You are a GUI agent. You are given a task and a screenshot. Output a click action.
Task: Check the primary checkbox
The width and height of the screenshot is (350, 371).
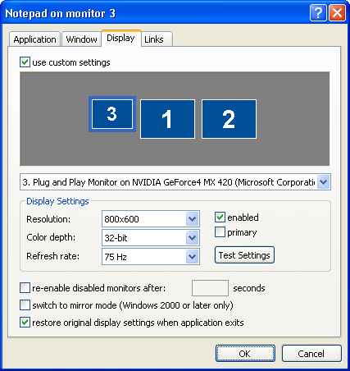pos(220,232)
